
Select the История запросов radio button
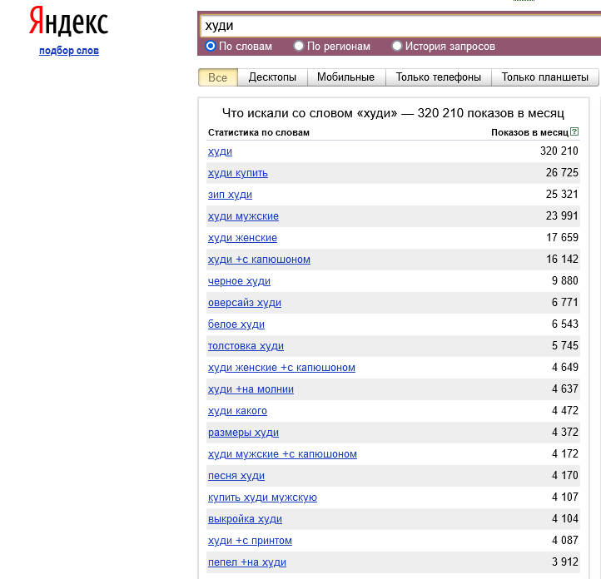[397, 47]
